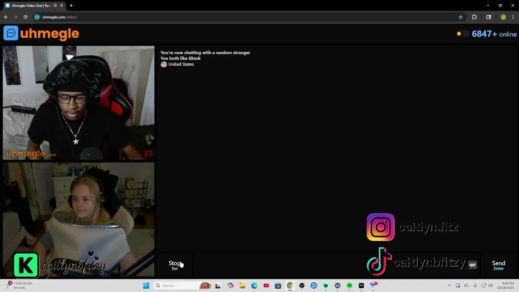Launch Copilot from the taskbar

click(x=230, y=286)
